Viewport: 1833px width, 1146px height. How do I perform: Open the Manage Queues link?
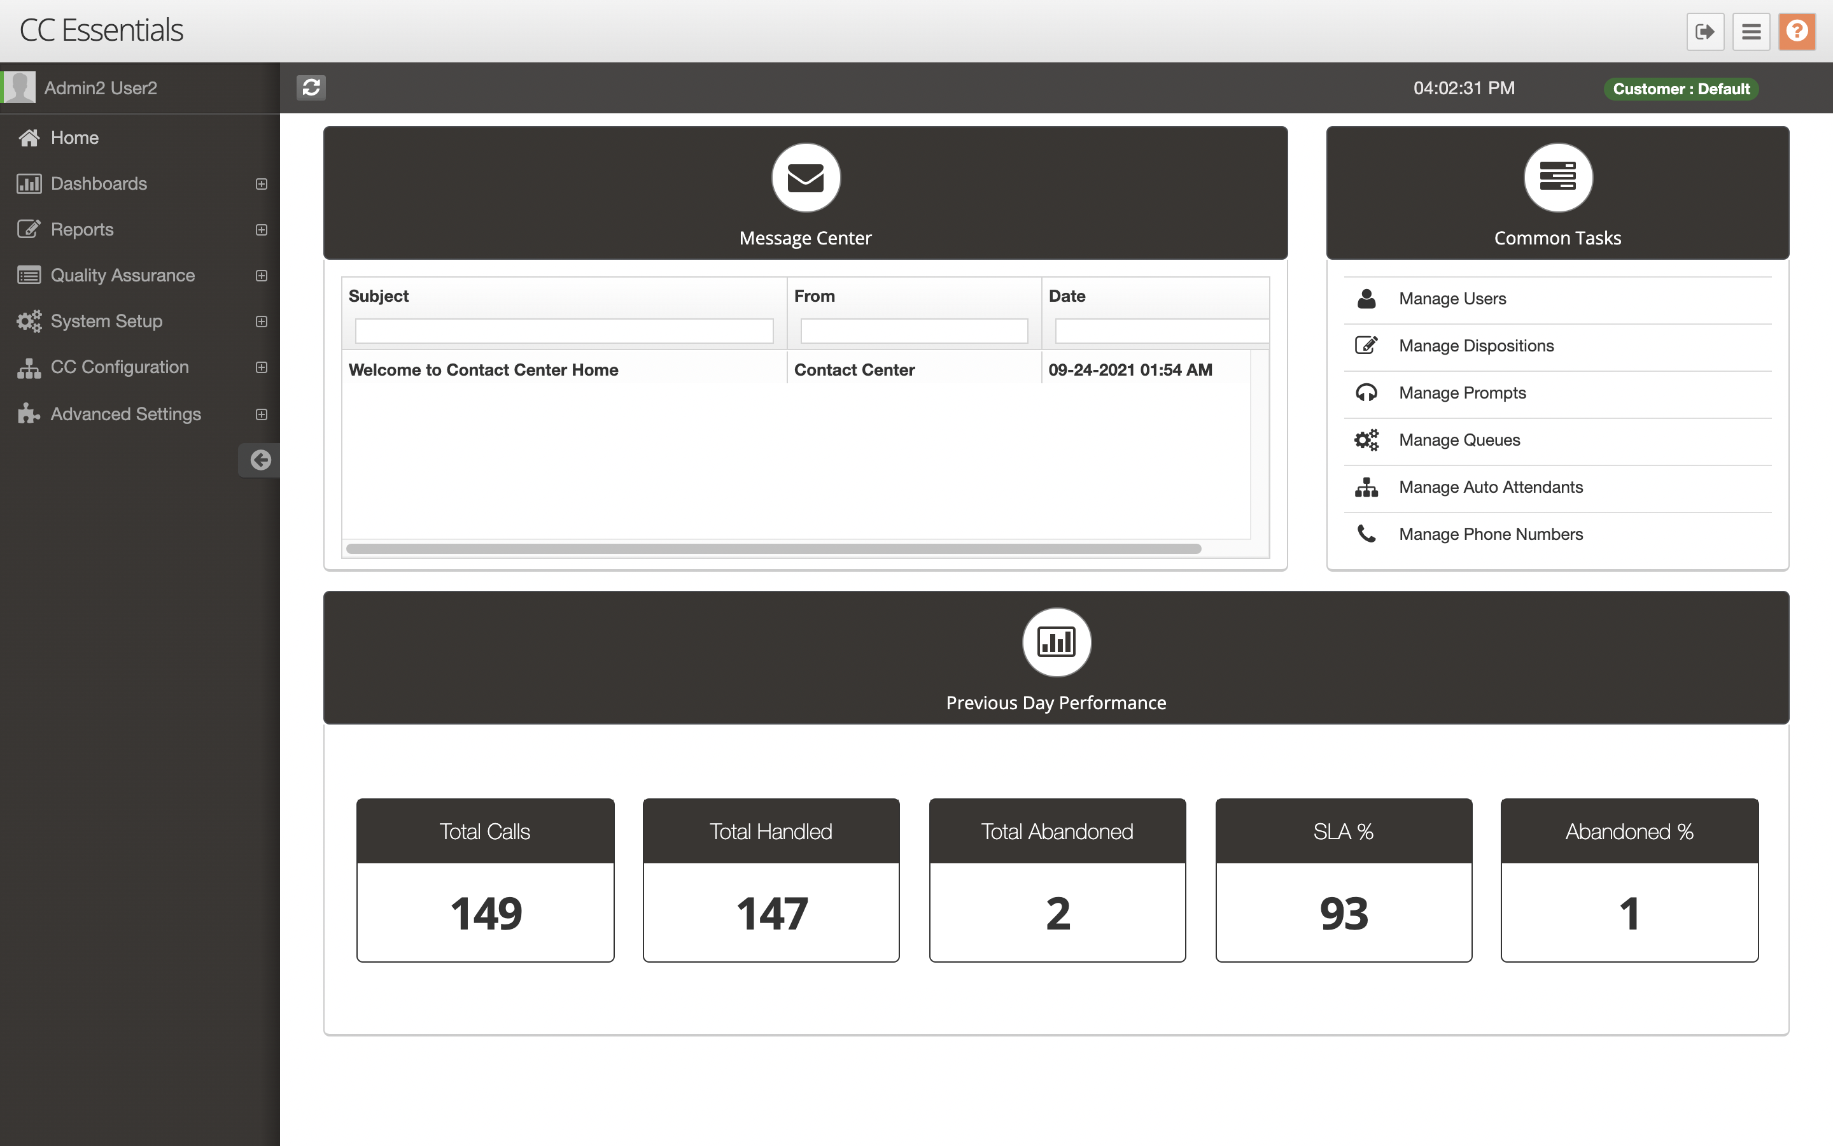[1459, 439]
